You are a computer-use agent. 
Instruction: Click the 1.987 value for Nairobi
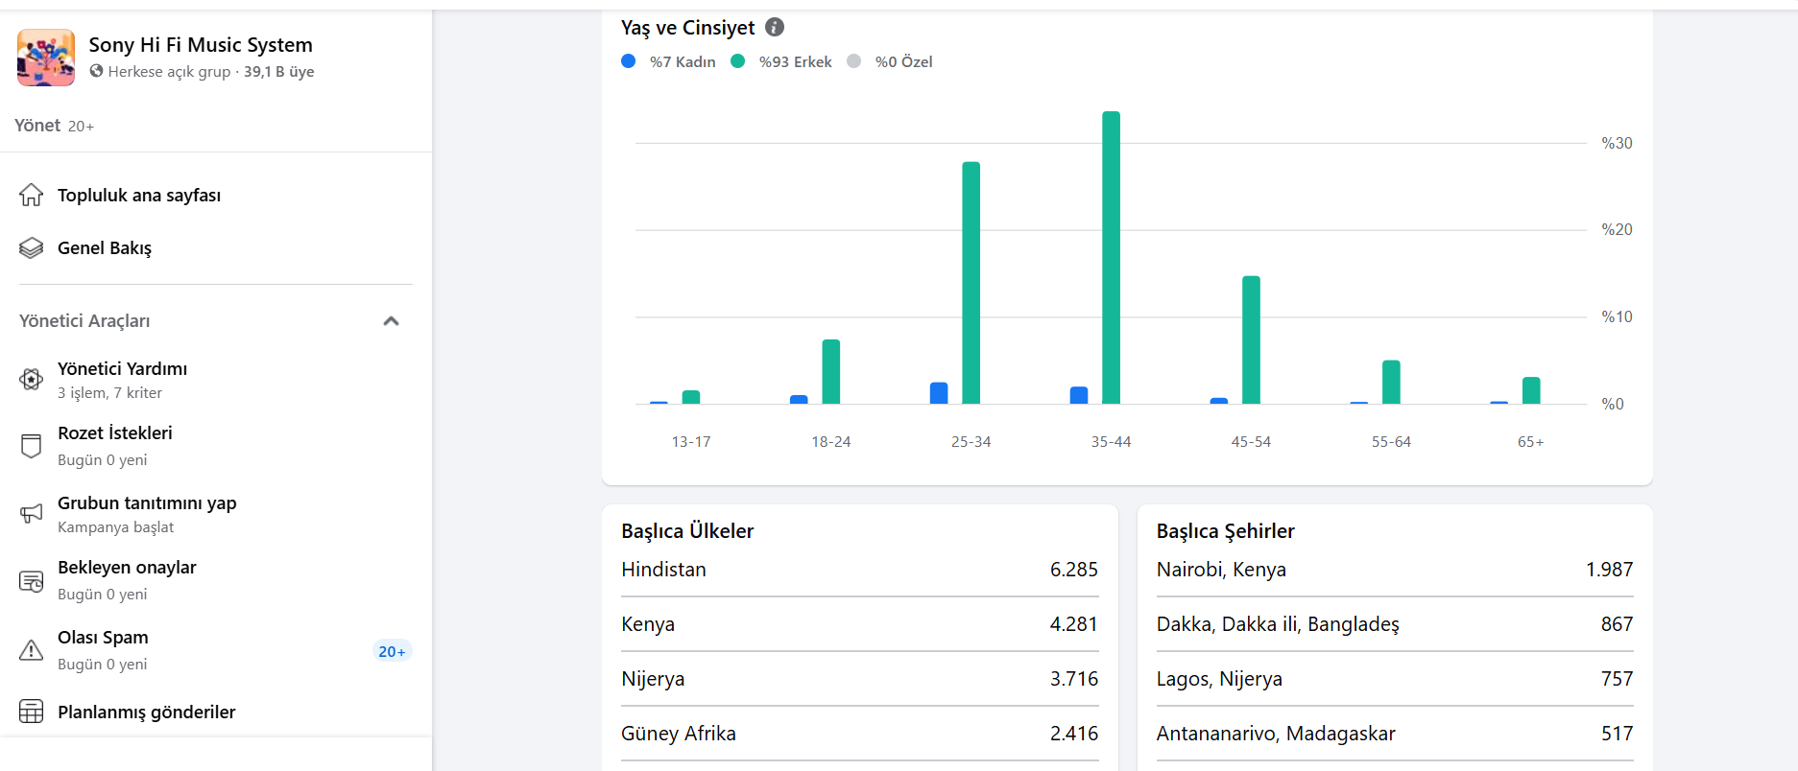point(1610,570)
